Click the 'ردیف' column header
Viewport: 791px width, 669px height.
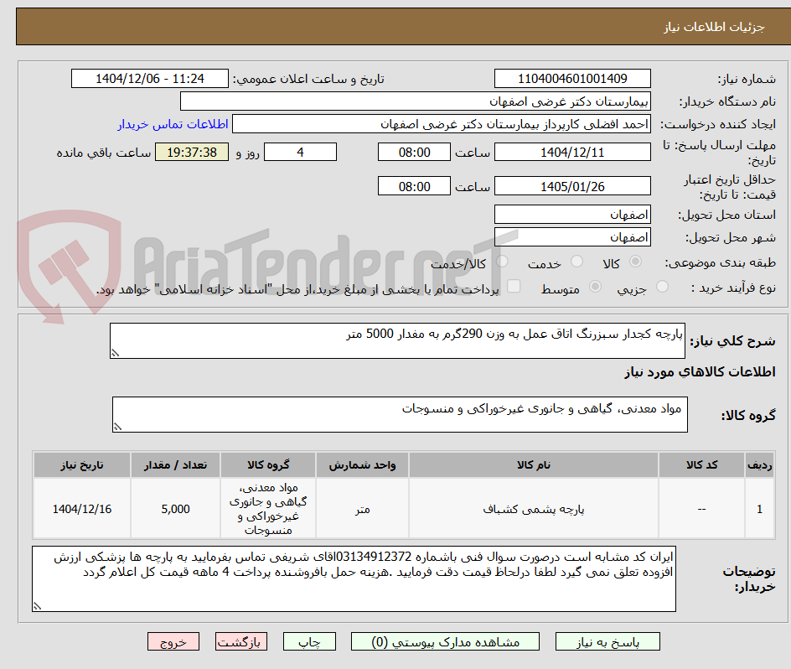click(x=760, y=465)
